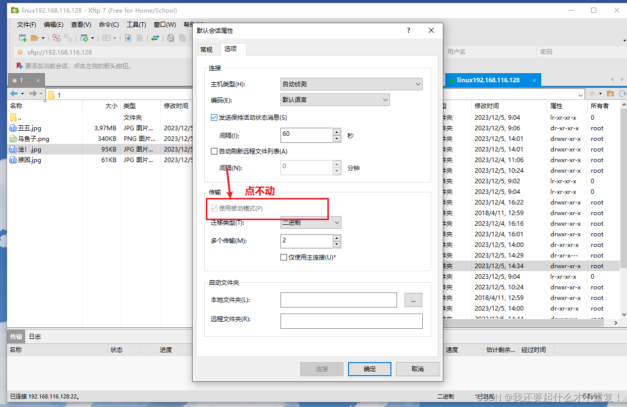
Task: Switch to the 常规 tab
Action: click(207, 49)
